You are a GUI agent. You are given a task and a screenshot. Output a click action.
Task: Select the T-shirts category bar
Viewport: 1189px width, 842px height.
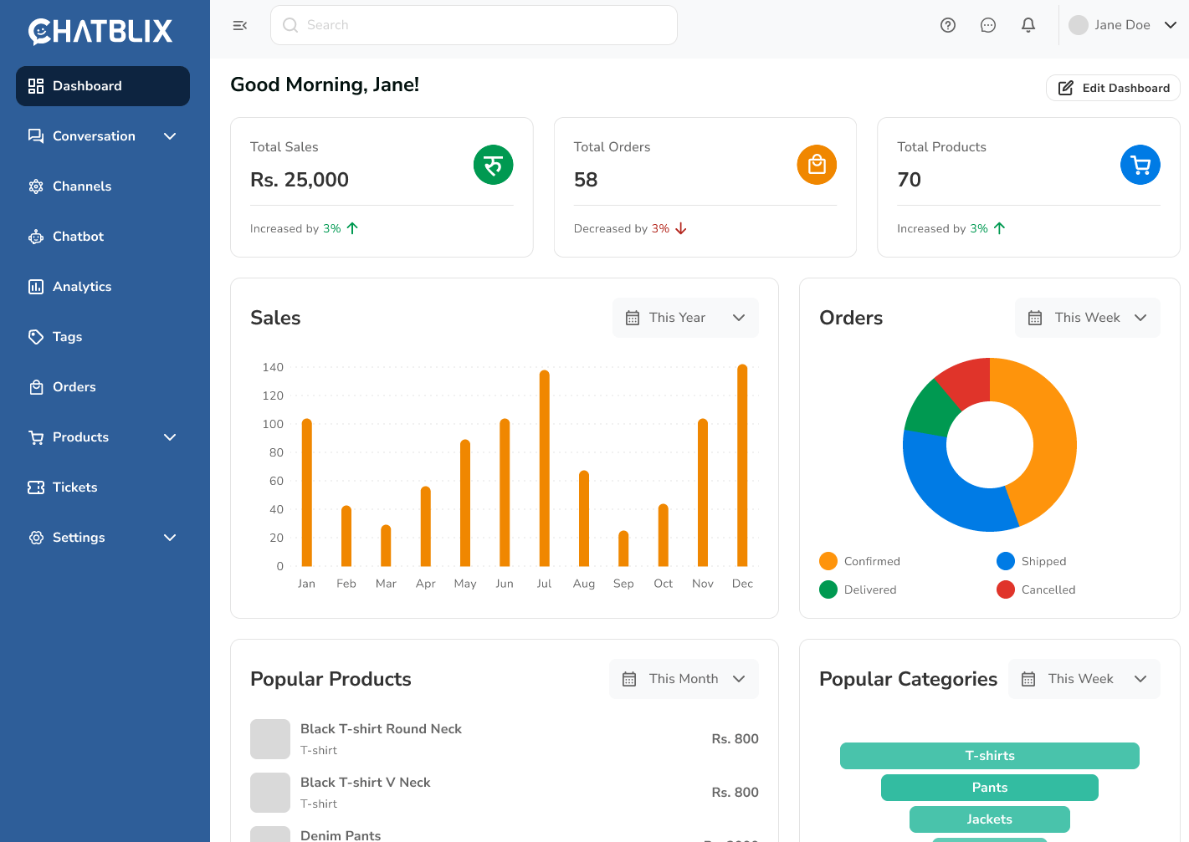[989, 755]
